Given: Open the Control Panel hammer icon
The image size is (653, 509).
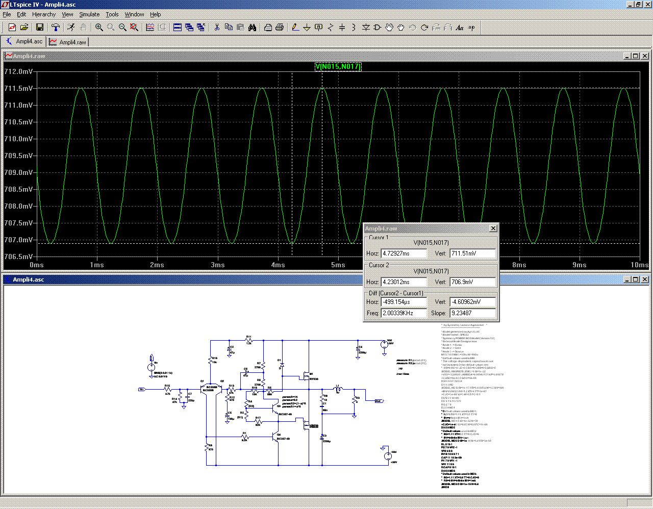Looking at the screenshot, I should [x=56, y=28].
